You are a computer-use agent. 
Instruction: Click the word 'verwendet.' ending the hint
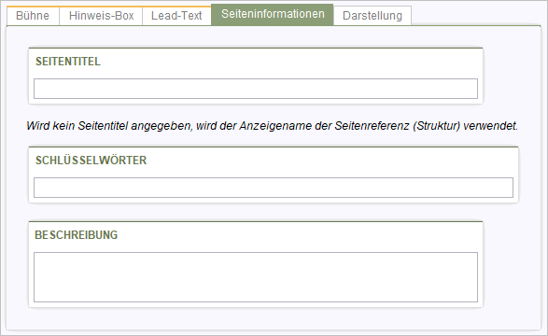pos(491,126)
